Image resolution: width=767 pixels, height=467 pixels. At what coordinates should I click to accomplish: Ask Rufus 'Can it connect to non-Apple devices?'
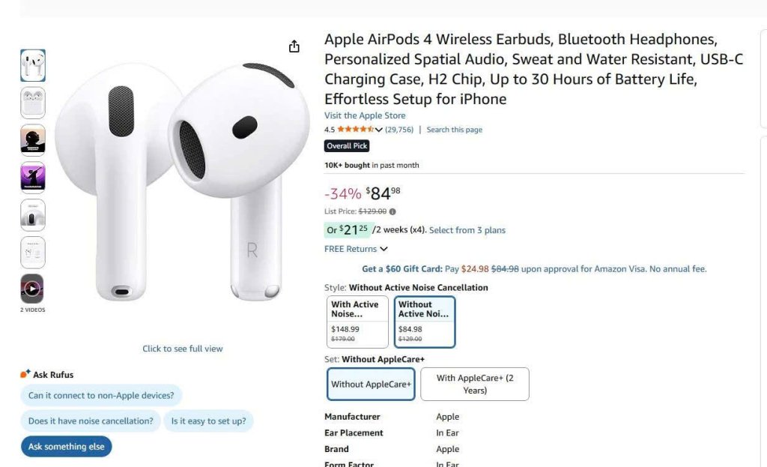(x=101, y=395)
